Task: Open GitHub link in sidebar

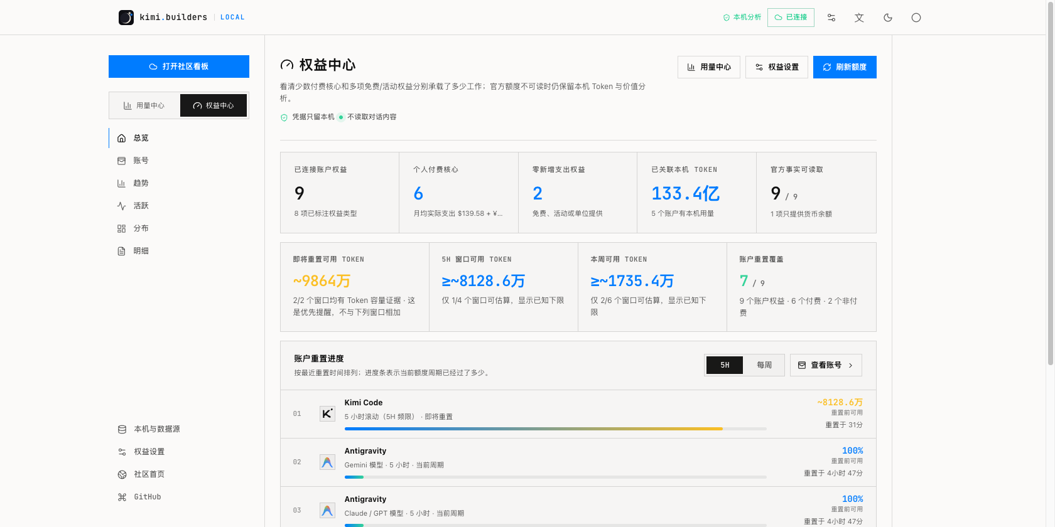Action: coord(179,497)
